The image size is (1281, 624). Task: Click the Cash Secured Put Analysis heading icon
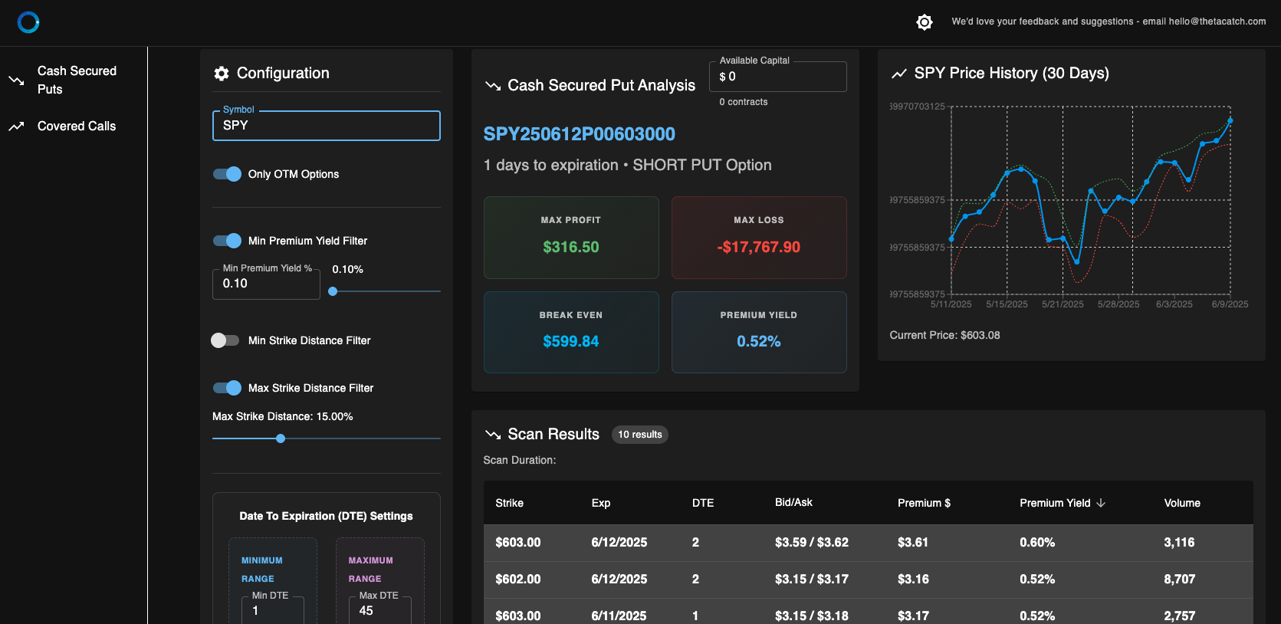click(493, 85)
